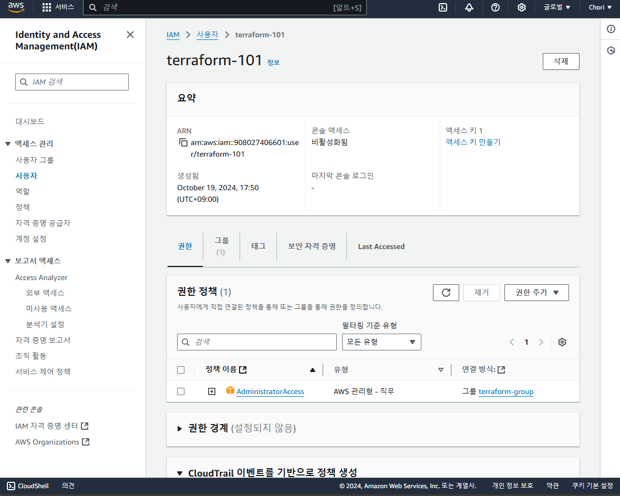
Task: Open 정책 in the sidebar
Action: point(23,207)
